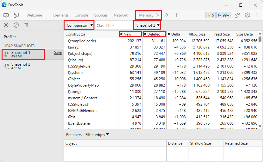Image resolution: width=263 pixels, height=162 pixels.
Task: Click the vertical scrollbar thumb
Action: (260, 39)
